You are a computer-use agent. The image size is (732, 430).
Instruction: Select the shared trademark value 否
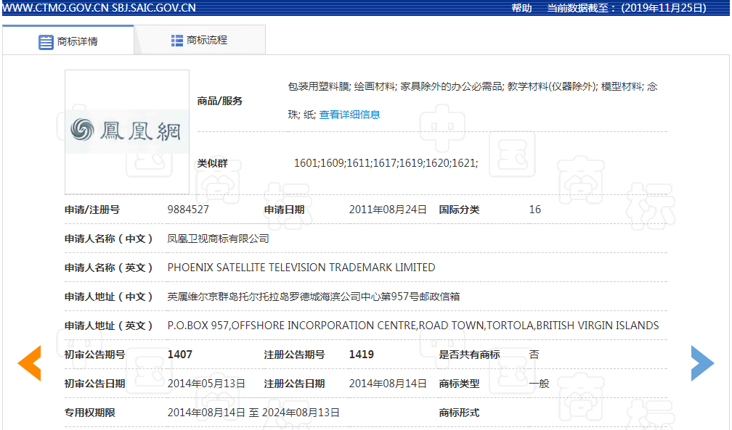(x=534, y=355)
